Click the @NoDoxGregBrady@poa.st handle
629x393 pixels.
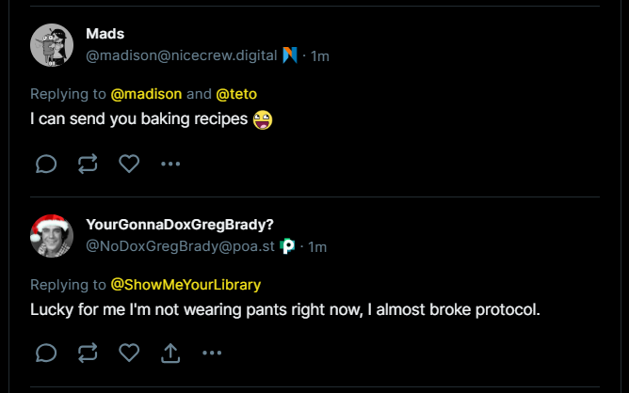[180, 246]
